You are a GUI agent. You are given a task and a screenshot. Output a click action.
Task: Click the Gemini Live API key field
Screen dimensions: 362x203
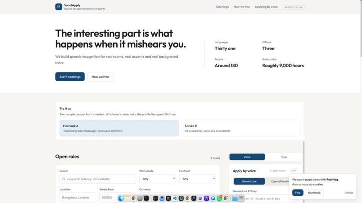[x=265, y=199]
